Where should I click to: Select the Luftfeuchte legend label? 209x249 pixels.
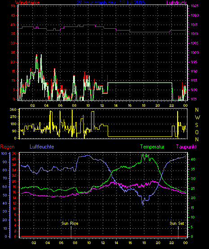click(x=42, y=147)
